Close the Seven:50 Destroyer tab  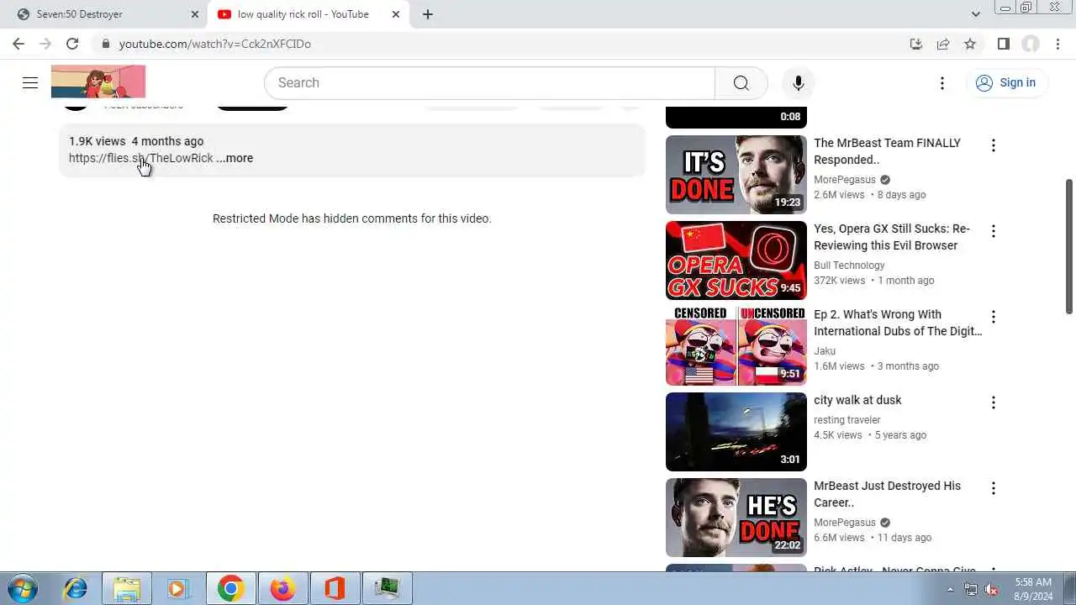coord(195,14)
